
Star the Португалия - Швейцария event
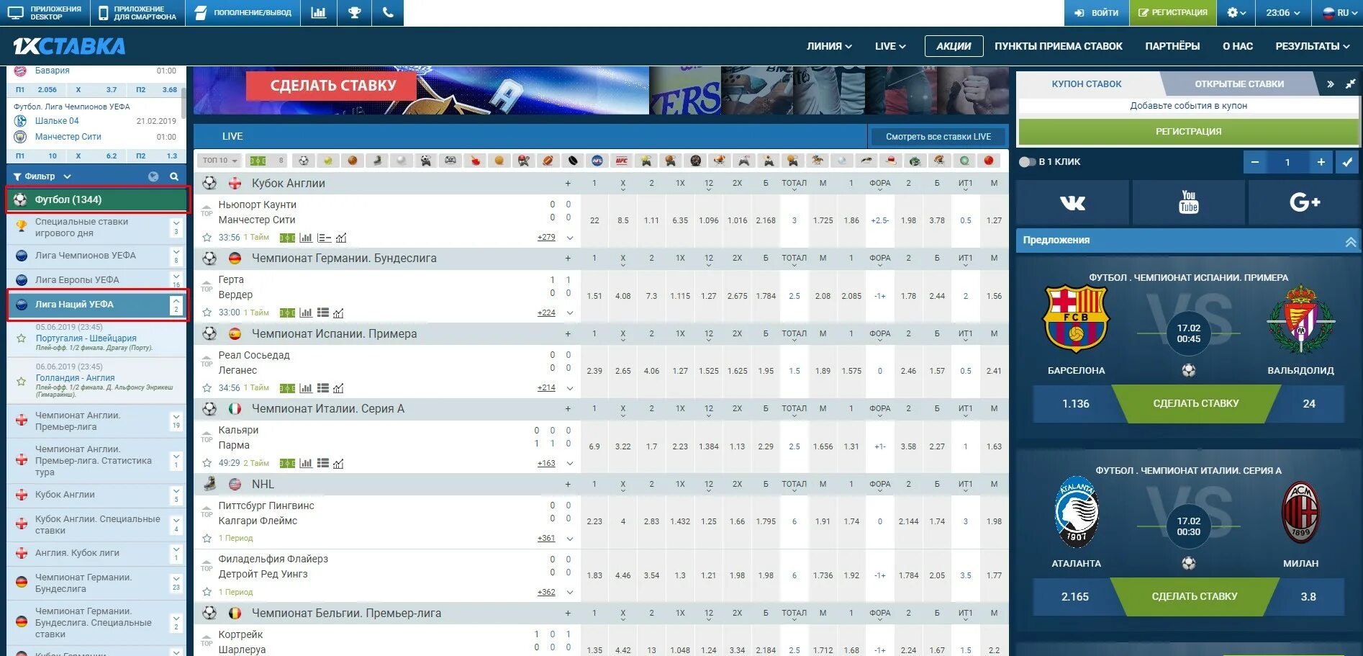tap(21, 338)
